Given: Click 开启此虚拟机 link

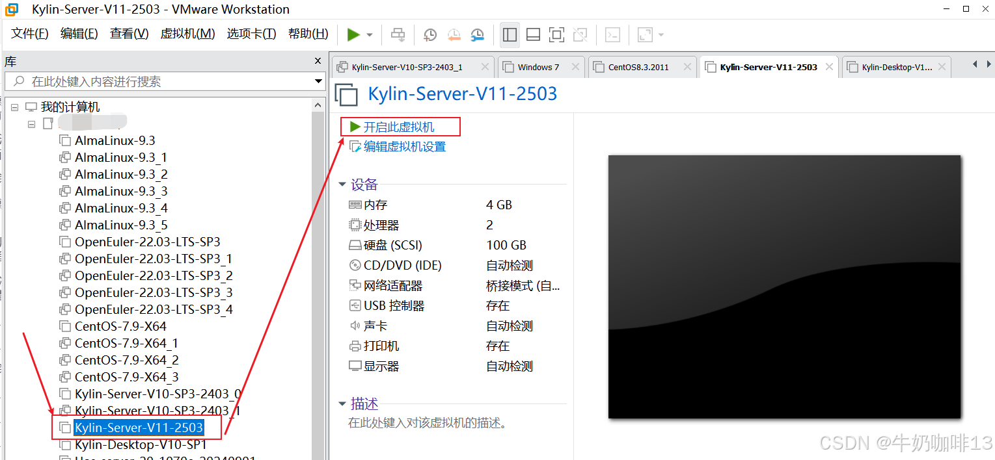Looking at the screenshot, I should (398, 127).
